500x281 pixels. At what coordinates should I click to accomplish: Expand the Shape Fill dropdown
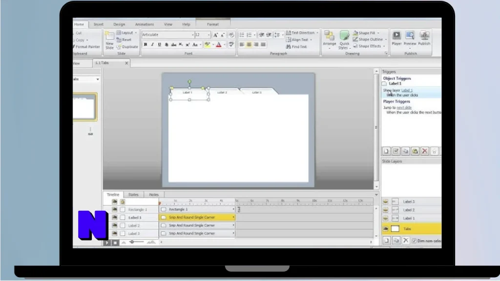378,33
